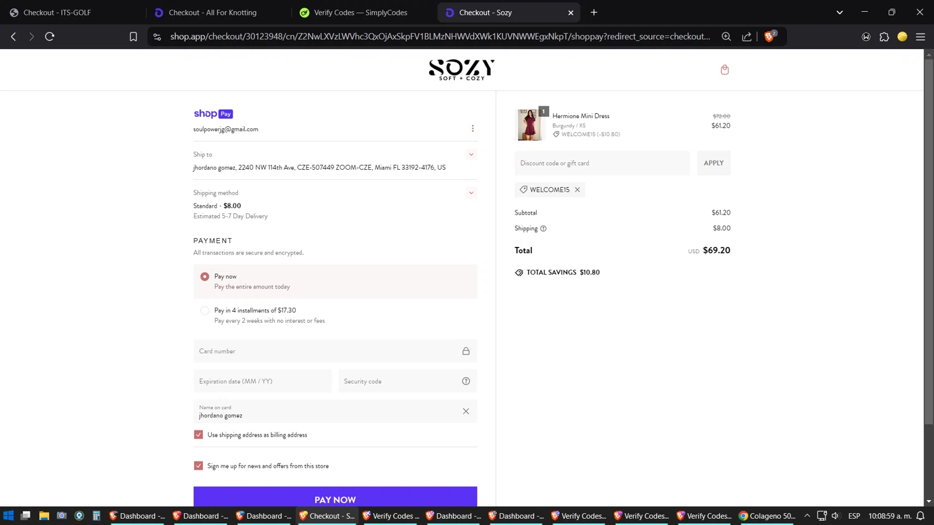
Task: Close the Checkout - Sozy tab
Action: tap(571, 12)
